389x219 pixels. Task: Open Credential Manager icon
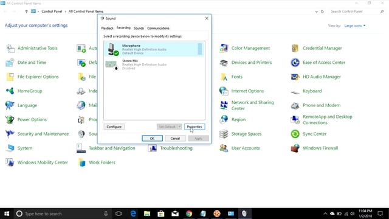click(295, 48)
